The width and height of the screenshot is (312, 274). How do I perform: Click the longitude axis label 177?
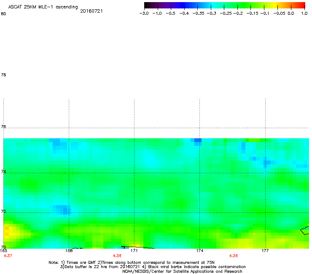(x=265, y=251)
